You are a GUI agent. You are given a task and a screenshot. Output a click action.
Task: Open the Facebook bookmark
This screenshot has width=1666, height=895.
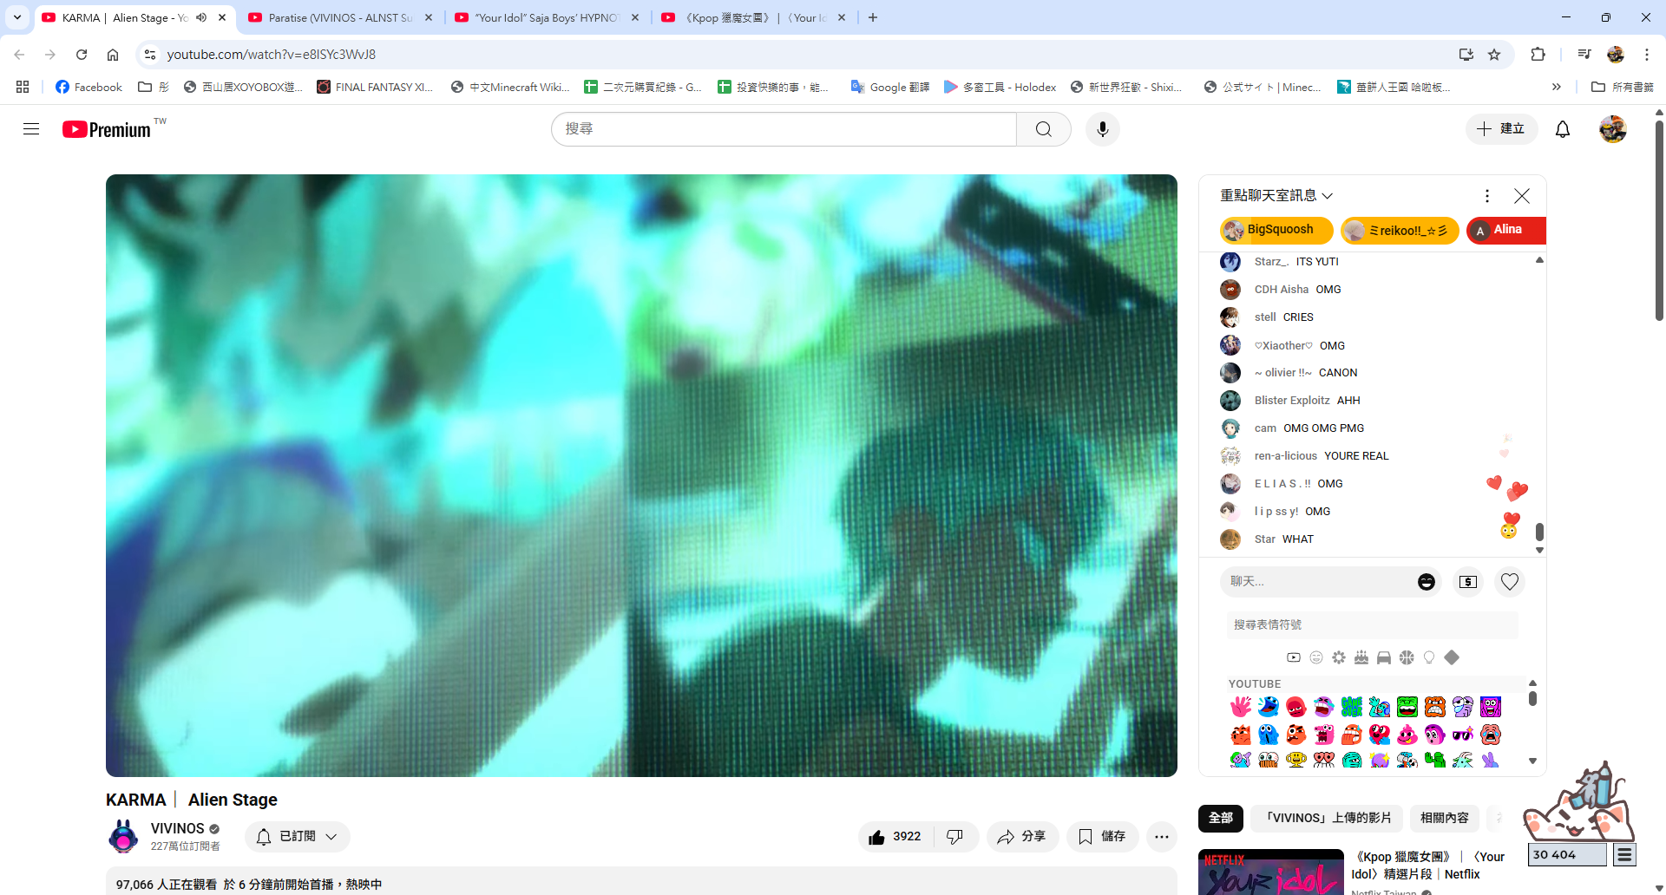coord(89,87)
